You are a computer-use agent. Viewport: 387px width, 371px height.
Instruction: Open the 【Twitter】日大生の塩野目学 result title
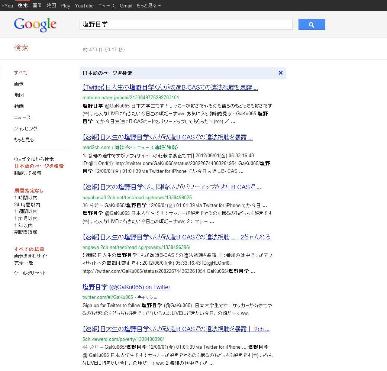click(x=170, y=87)
